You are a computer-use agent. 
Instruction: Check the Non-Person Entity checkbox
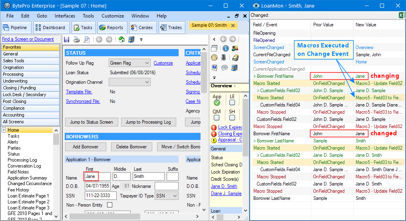click(110, 205)
